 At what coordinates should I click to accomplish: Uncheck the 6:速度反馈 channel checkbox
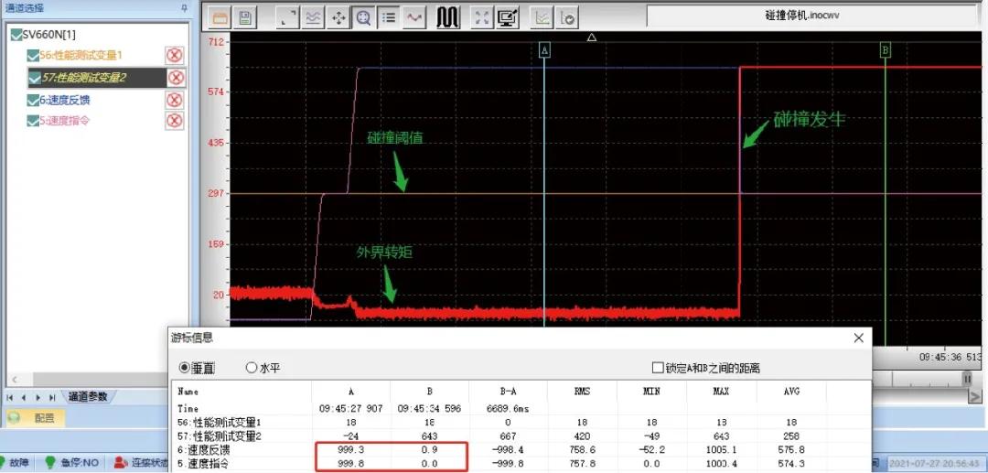pos(34,100)
